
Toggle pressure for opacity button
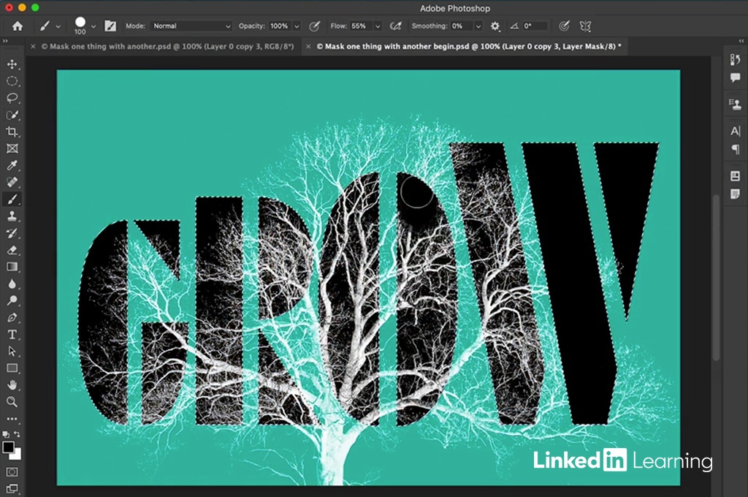(x=315, y=26)
